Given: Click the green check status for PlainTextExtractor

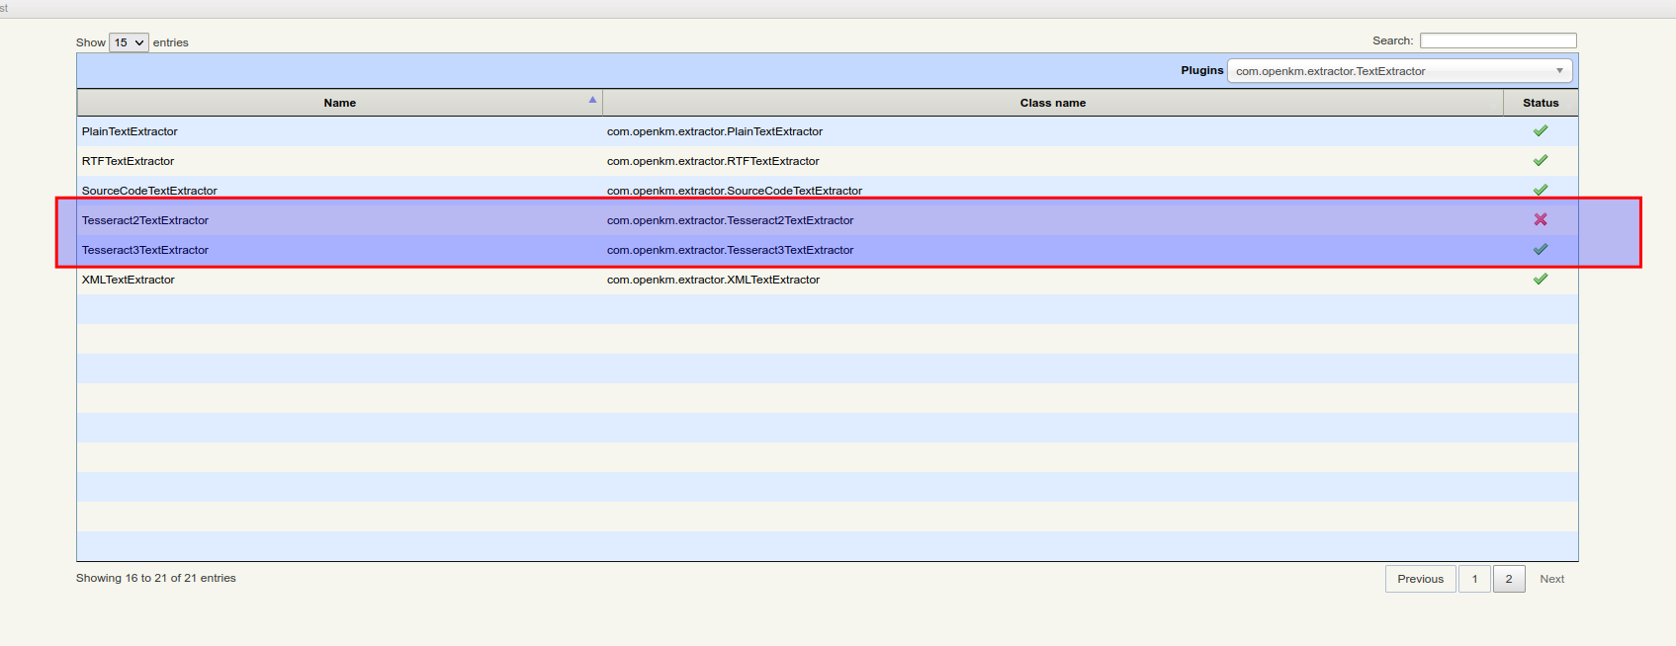Looking at the screenshot, I should point(1540,131).
